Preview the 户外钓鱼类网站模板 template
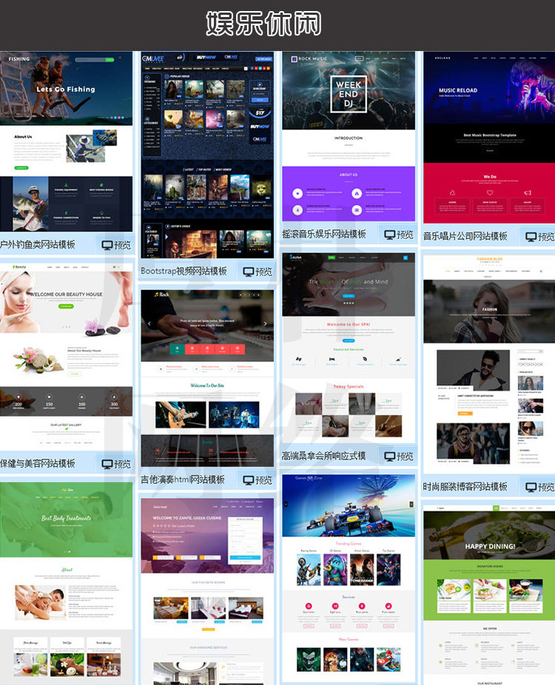Screen dimensions: 555x685 tap(116, 245)
